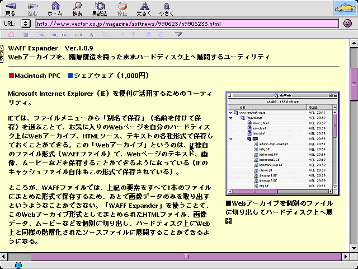Click the "URL:" label
This screenshot has height=269, width=358.
click(10, 24)
